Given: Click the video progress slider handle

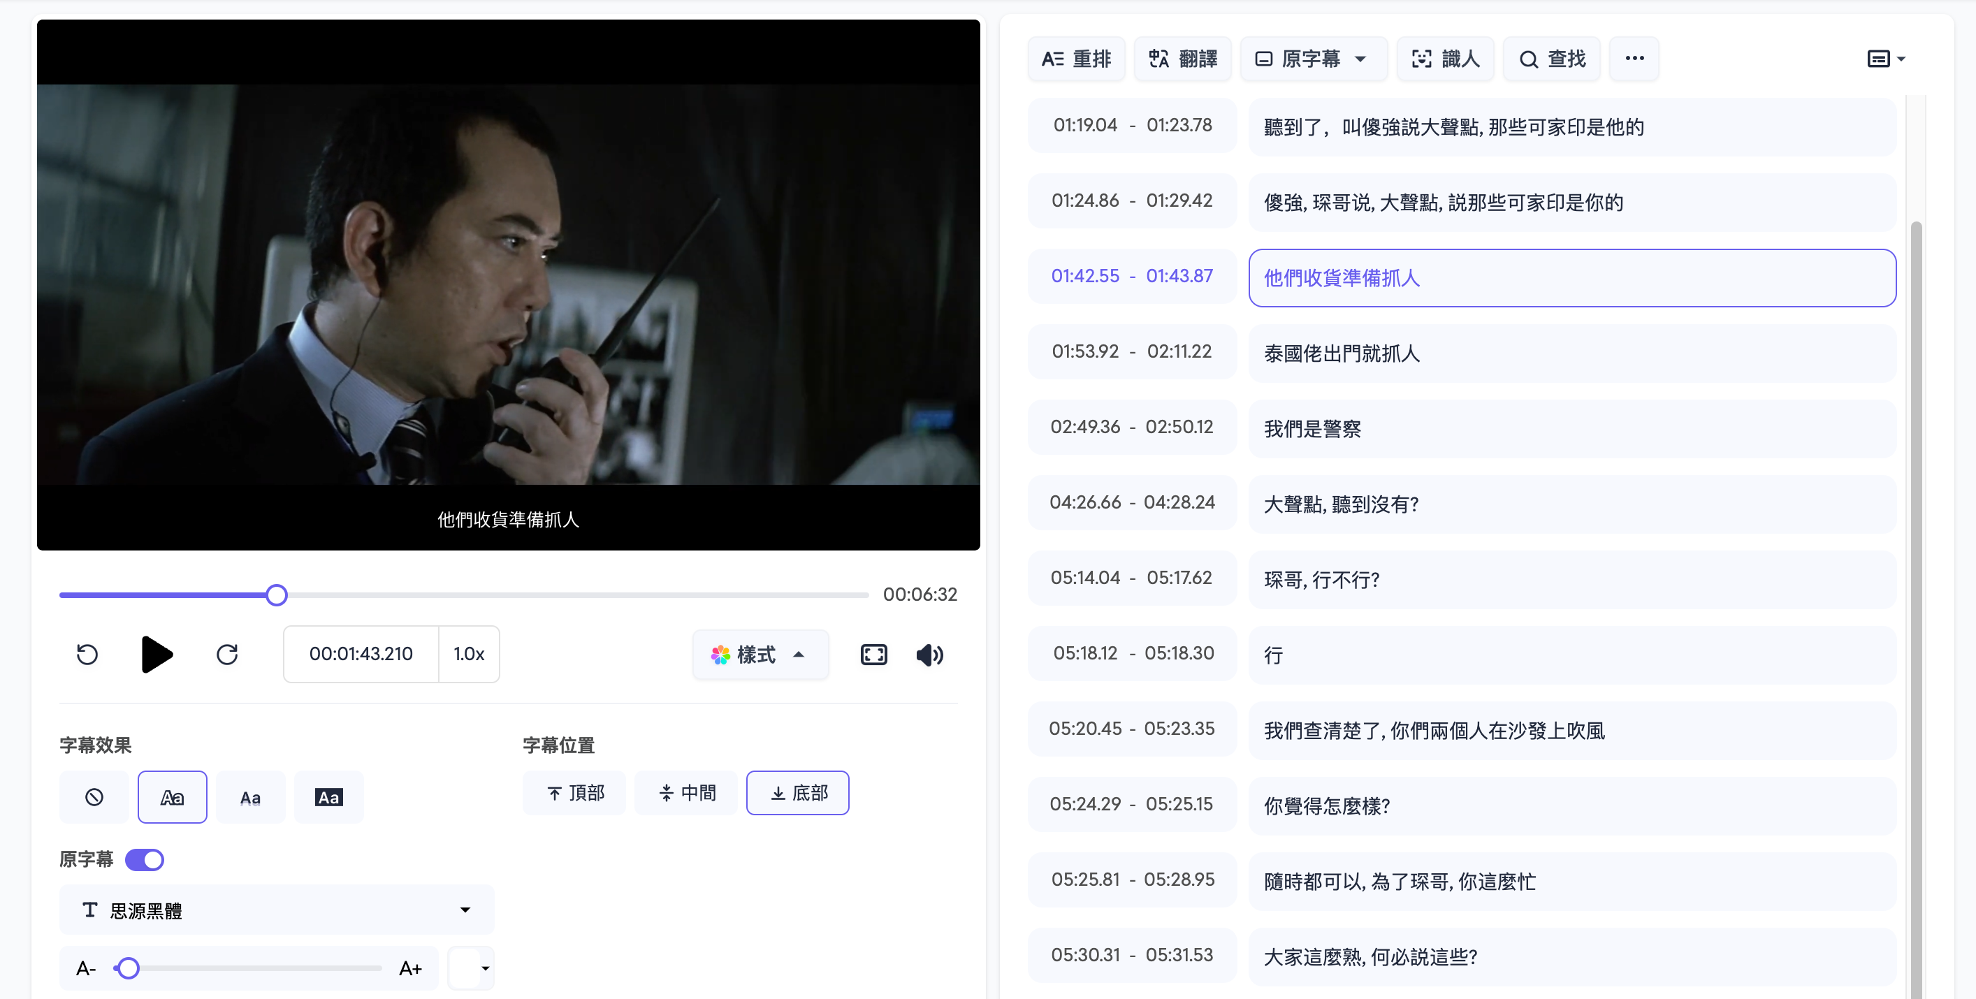Looking at the screenshot, I should [x=276, y=595].
